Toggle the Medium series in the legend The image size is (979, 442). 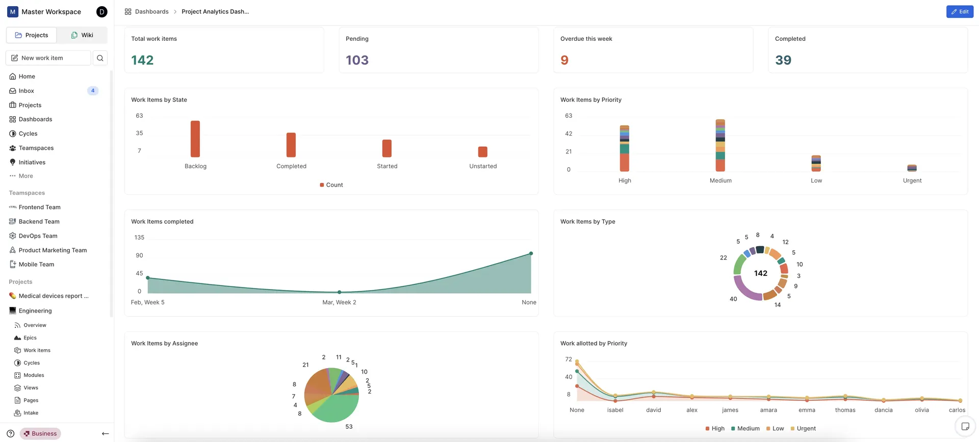point(745,429)
